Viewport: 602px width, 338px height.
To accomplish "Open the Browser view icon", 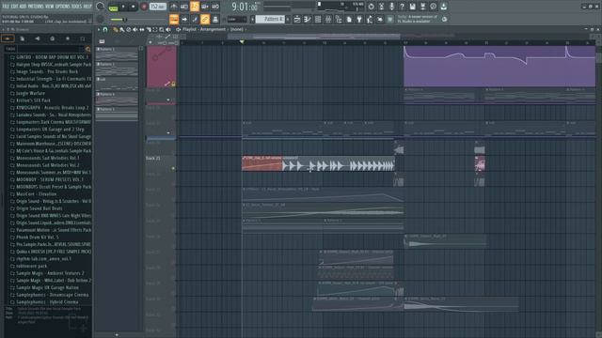I will [x=339, y=19].
